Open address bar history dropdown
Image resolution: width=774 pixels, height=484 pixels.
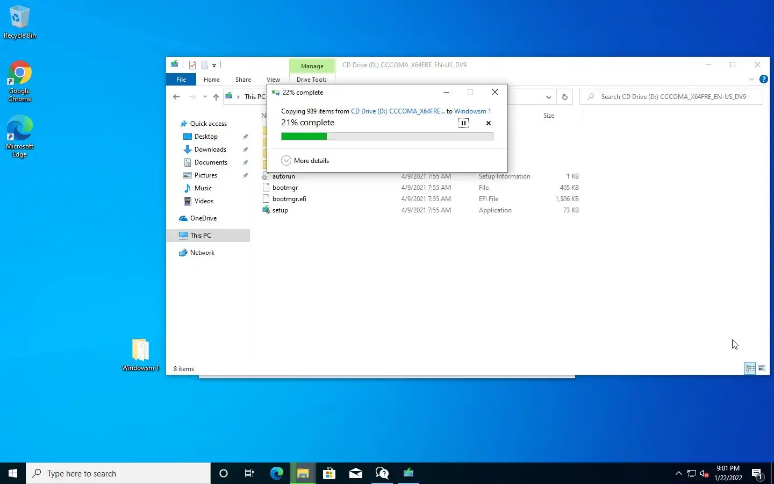[548, 97]
